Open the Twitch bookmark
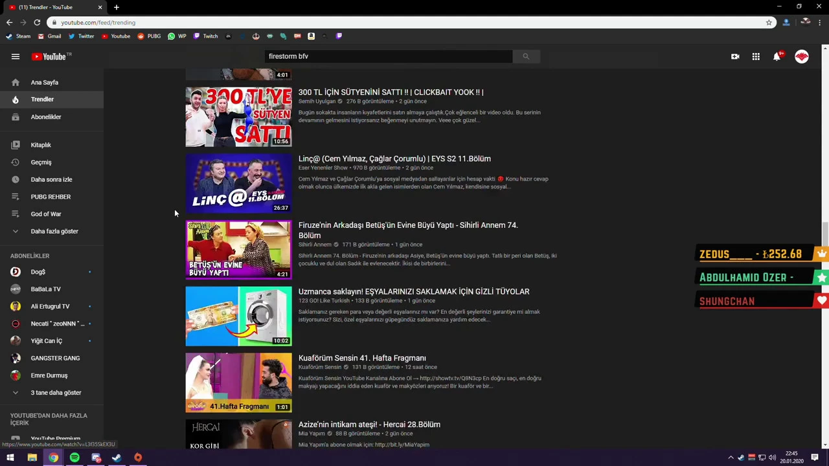Viewport: 829px width, 466px height. pyautogui.click(x=206, y=36)
